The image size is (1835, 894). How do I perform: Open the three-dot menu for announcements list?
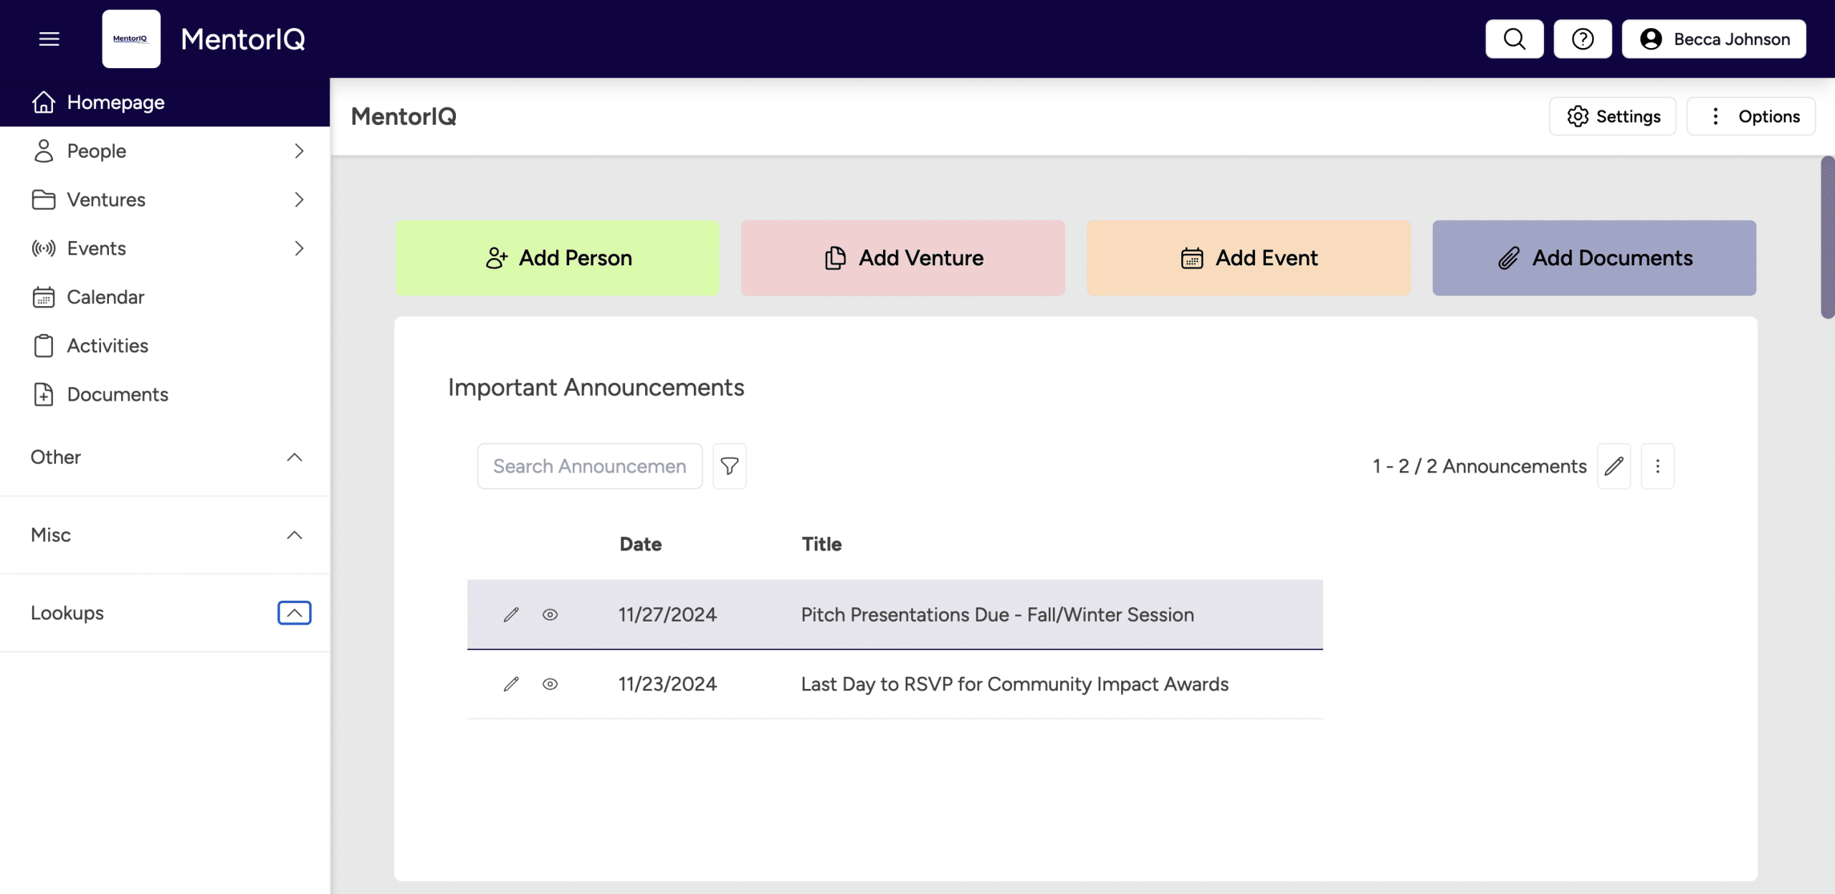point(1657,466)
